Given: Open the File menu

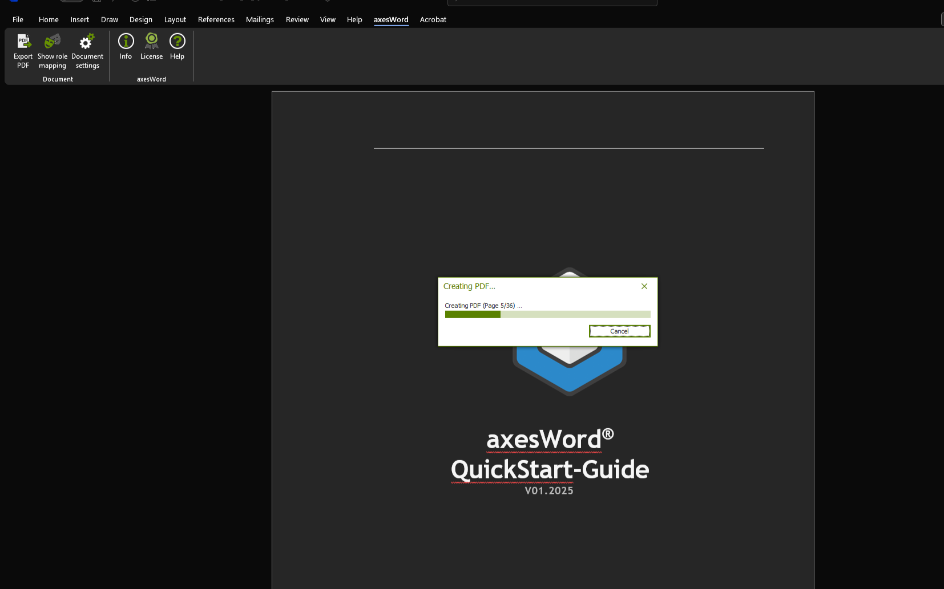Looking at the screenshot, I should [x=18, y=19].
